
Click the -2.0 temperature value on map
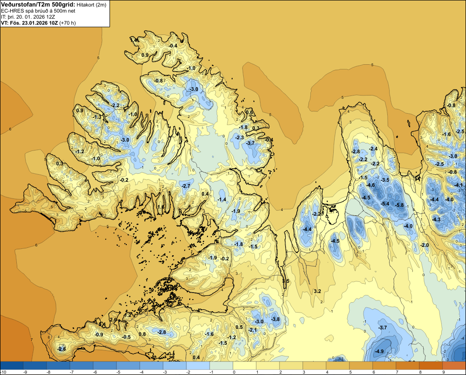pos(425,245)
